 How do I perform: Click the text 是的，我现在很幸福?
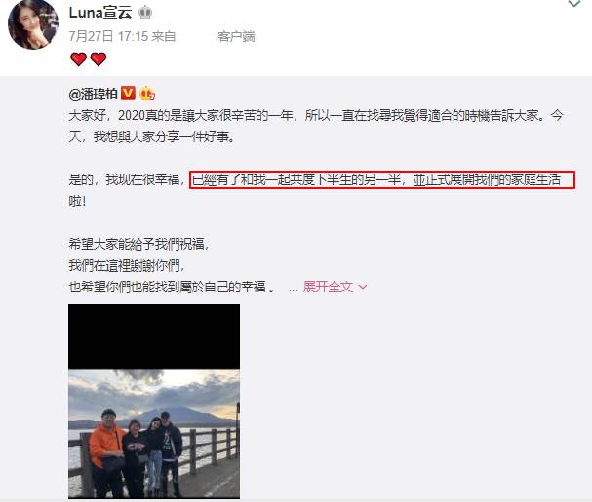tap(126, 180)
